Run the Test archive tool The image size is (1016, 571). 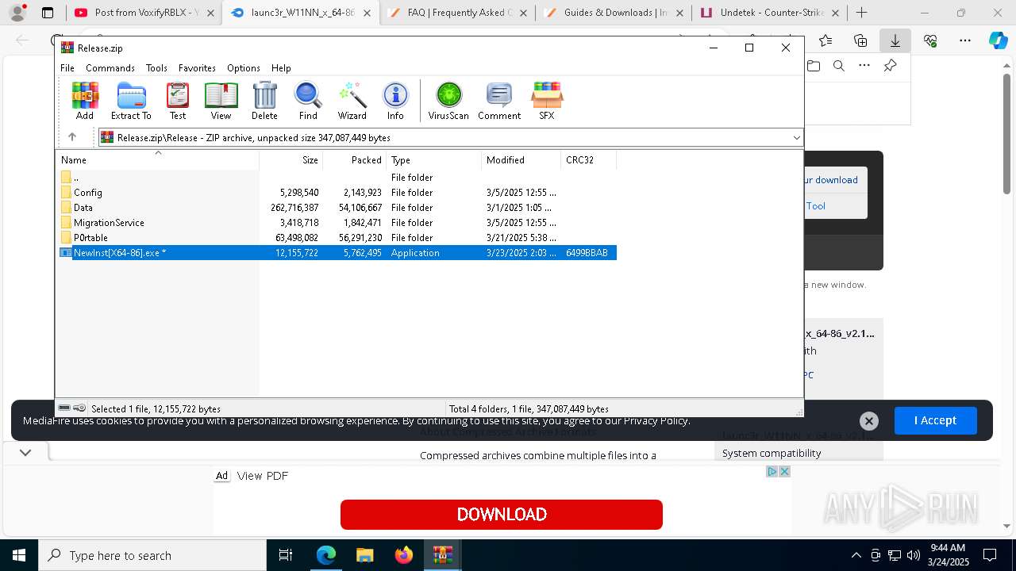(178, 101)
